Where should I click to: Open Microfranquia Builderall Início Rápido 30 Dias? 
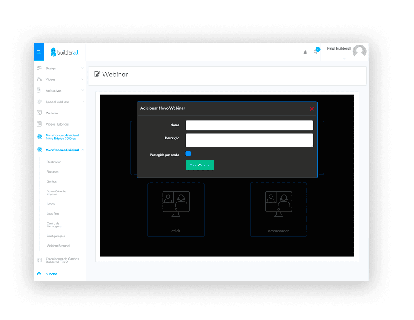(63, 137)
